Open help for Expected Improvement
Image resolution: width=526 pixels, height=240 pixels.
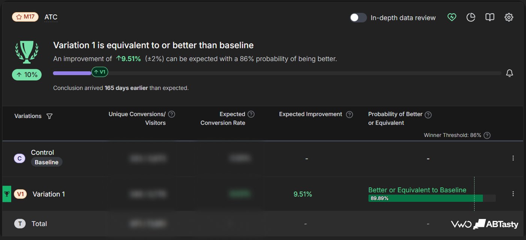pos(349,114)
